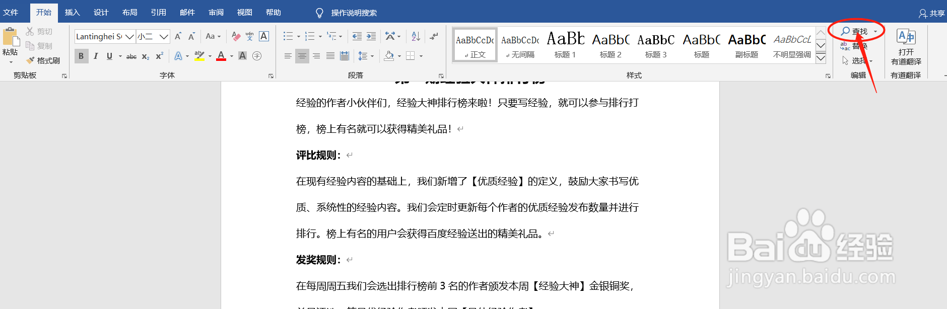Click the Share button
947x309 pixels.
931,14
